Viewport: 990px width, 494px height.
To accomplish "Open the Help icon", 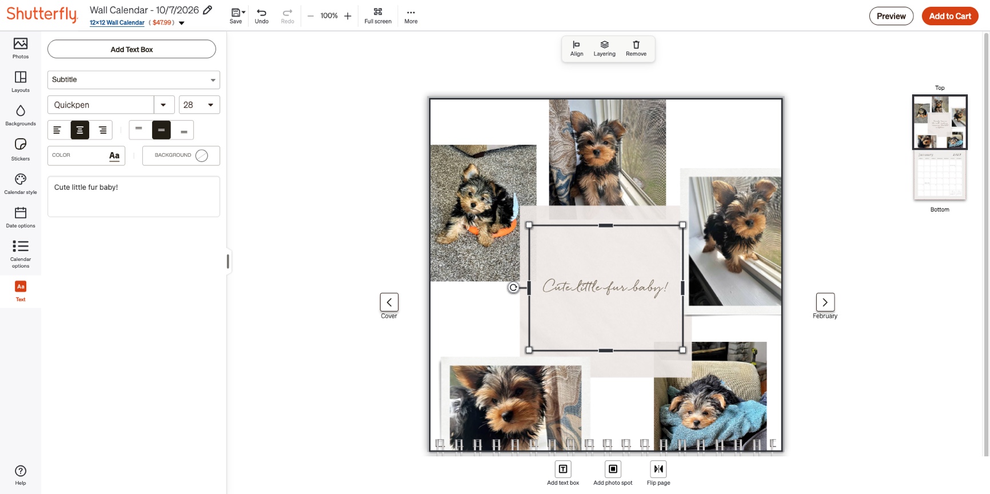I will [x=21, y=475].
